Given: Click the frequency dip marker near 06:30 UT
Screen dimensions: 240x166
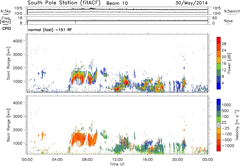Looking at the screenshot, I should tap(76, 22).
